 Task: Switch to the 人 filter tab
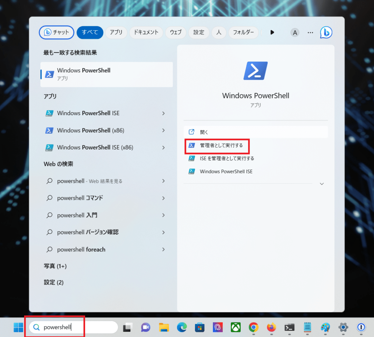pyautogui.click(x=219, y=32)
